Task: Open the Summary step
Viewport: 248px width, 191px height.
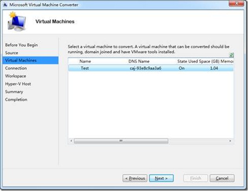Action: pyautogui.click(x=14, y=92)
